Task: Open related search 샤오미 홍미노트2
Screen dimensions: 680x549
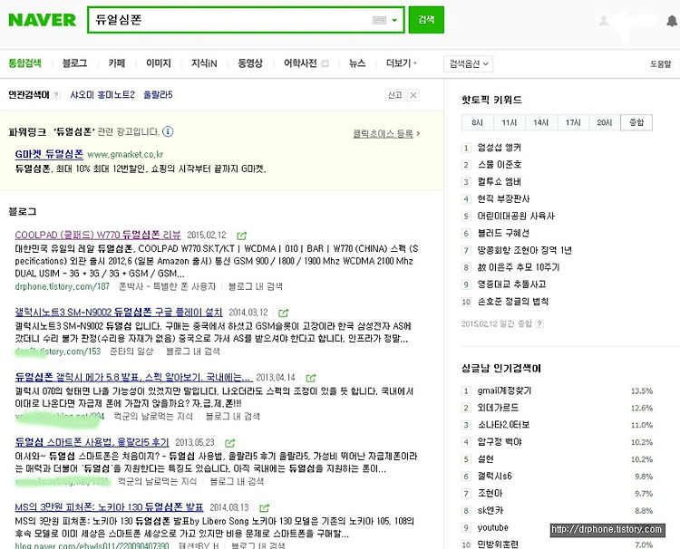Action: click(102, 94)
